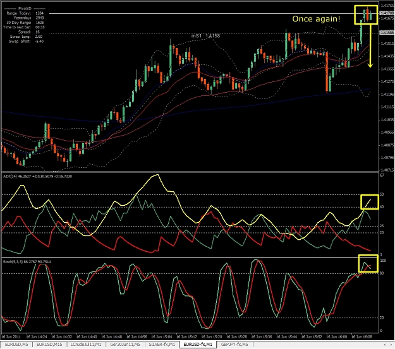Click the PivotsD indicator title

point(25,9)
